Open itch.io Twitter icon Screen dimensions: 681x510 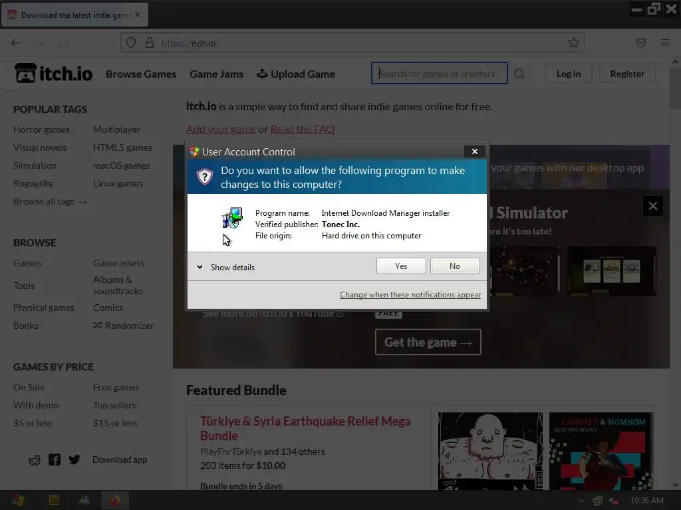click(x=74, y=460)
